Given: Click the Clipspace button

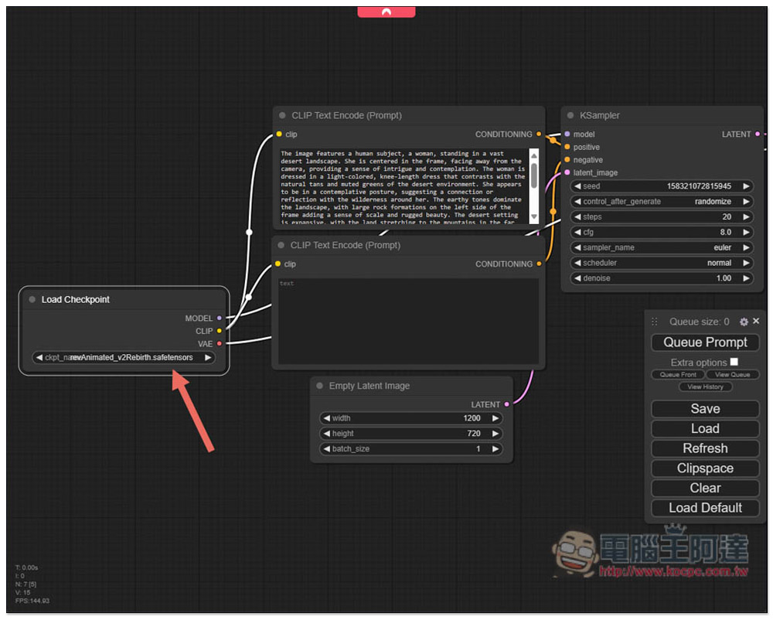Looking at the screenshot, I should coord(705,468).
